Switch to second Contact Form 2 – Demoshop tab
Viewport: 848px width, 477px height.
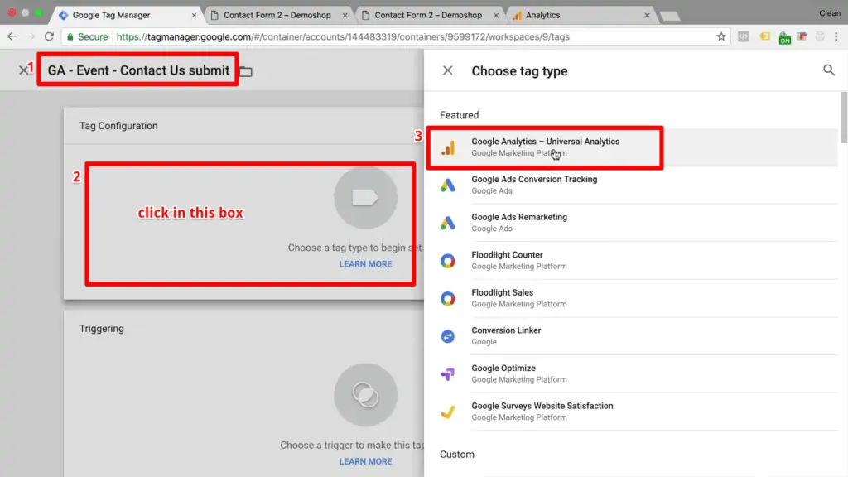tap(430, 15)
